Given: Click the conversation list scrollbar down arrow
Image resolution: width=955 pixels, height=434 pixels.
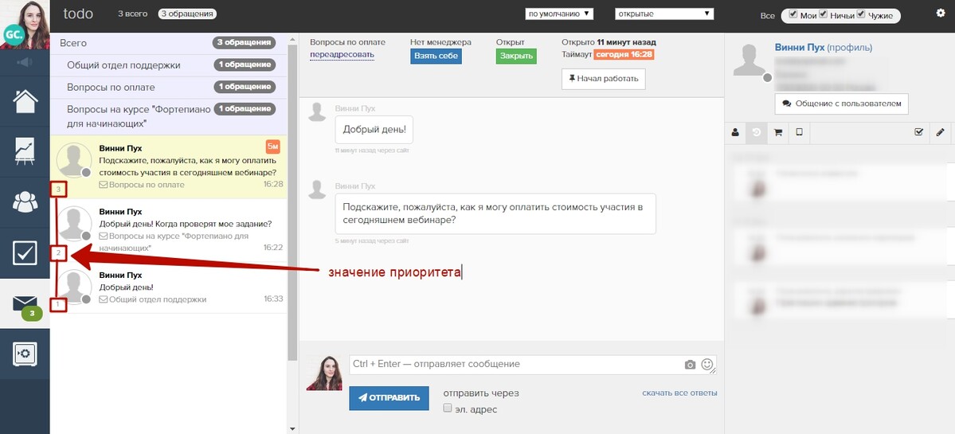Looking at the screenshot, I should pos(292,428).
